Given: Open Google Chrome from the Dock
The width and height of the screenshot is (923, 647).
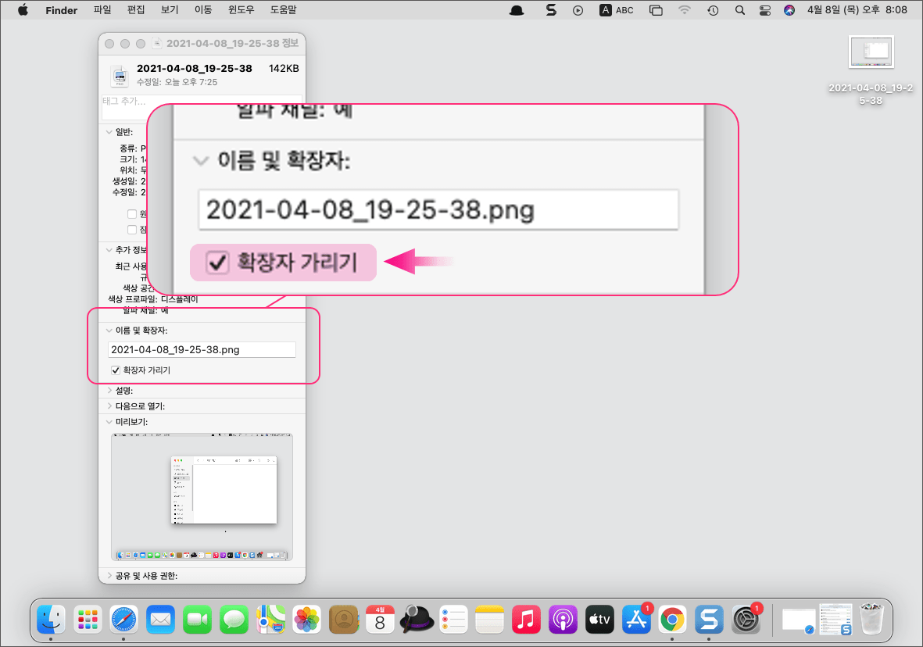Looking at the screenshot, I should pyautogui.click(x=672, y=619).
